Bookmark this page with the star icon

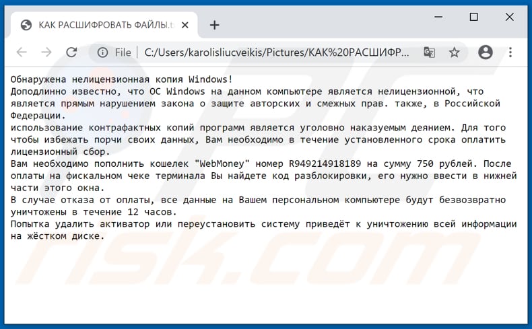[x=454, y=52]
